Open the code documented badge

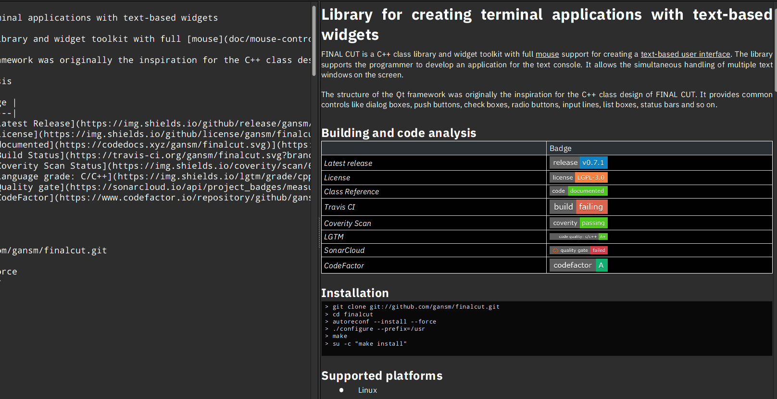tap(578, 191)
